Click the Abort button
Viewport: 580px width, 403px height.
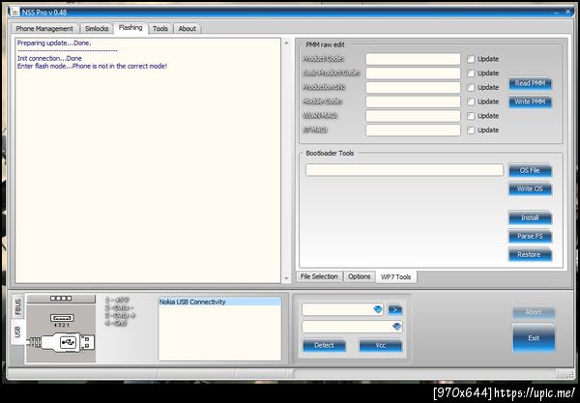tap(534, 312)
